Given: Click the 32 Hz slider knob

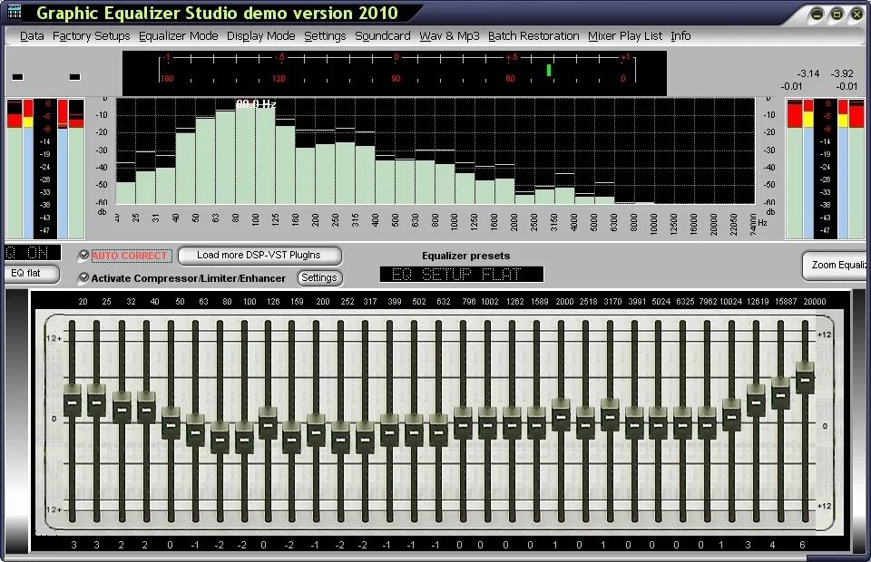Looking at the screenshot, I should tap(122, 408).
